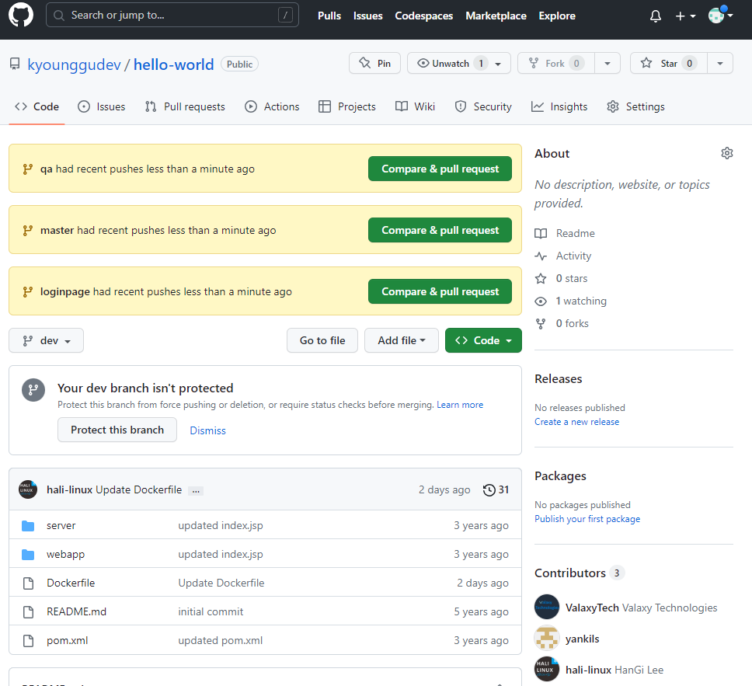Jump to Readme in About sidebar
The height and width of the screenshot is (686, 752).
click(x=565, y=234)
